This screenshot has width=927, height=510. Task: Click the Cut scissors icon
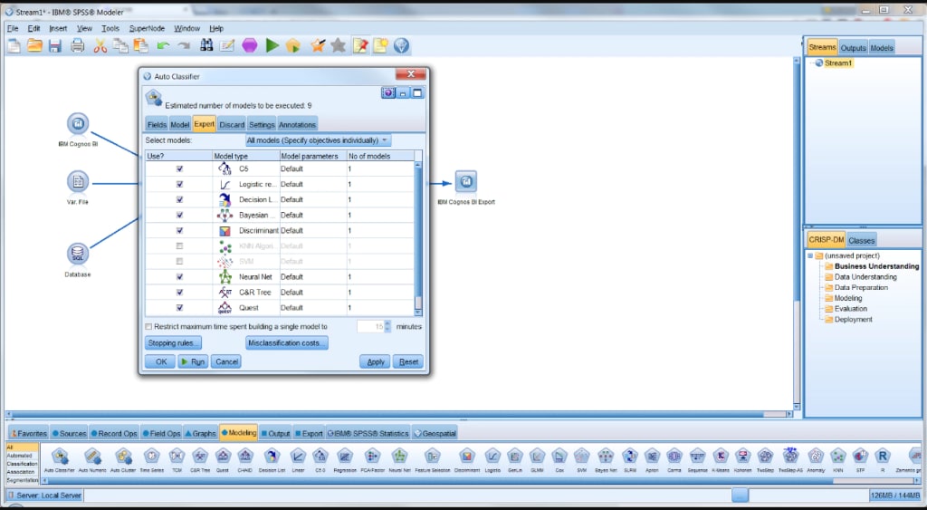100,45
